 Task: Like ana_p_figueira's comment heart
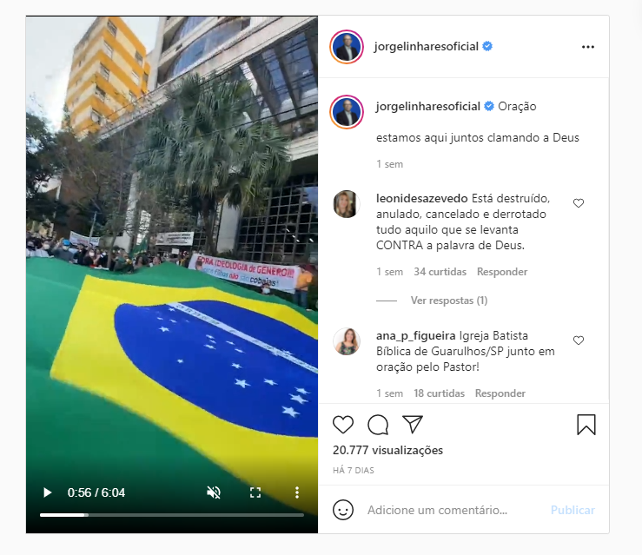[579, 340]
